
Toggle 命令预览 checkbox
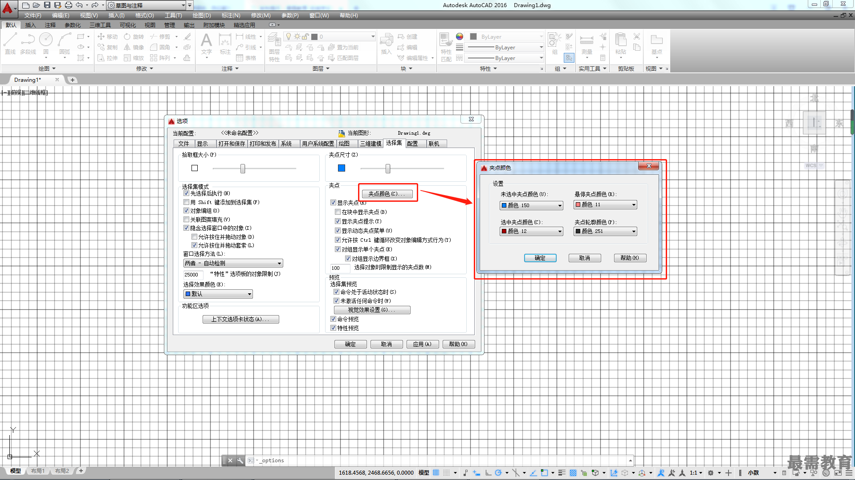point(333,319)
